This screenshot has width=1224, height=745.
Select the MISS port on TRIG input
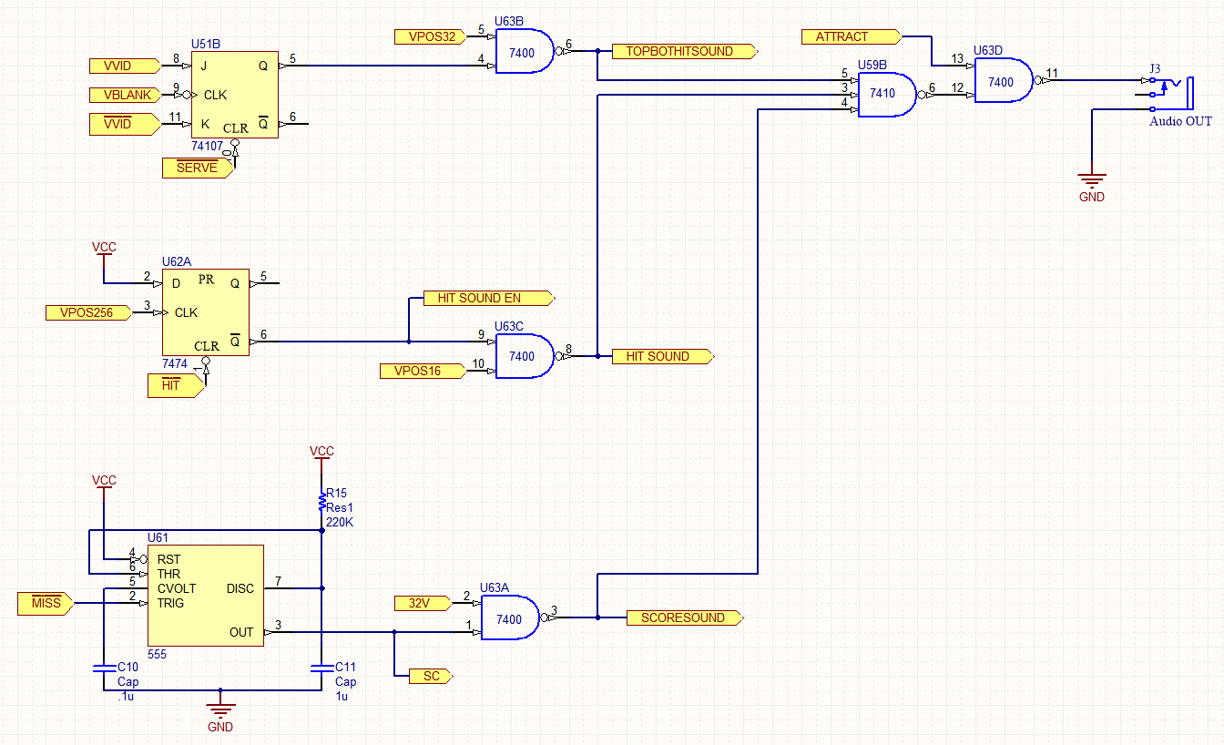46,603
